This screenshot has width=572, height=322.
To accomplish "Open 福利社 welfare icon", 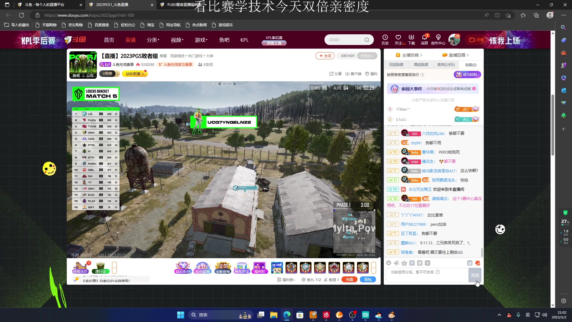I will 260,267.
